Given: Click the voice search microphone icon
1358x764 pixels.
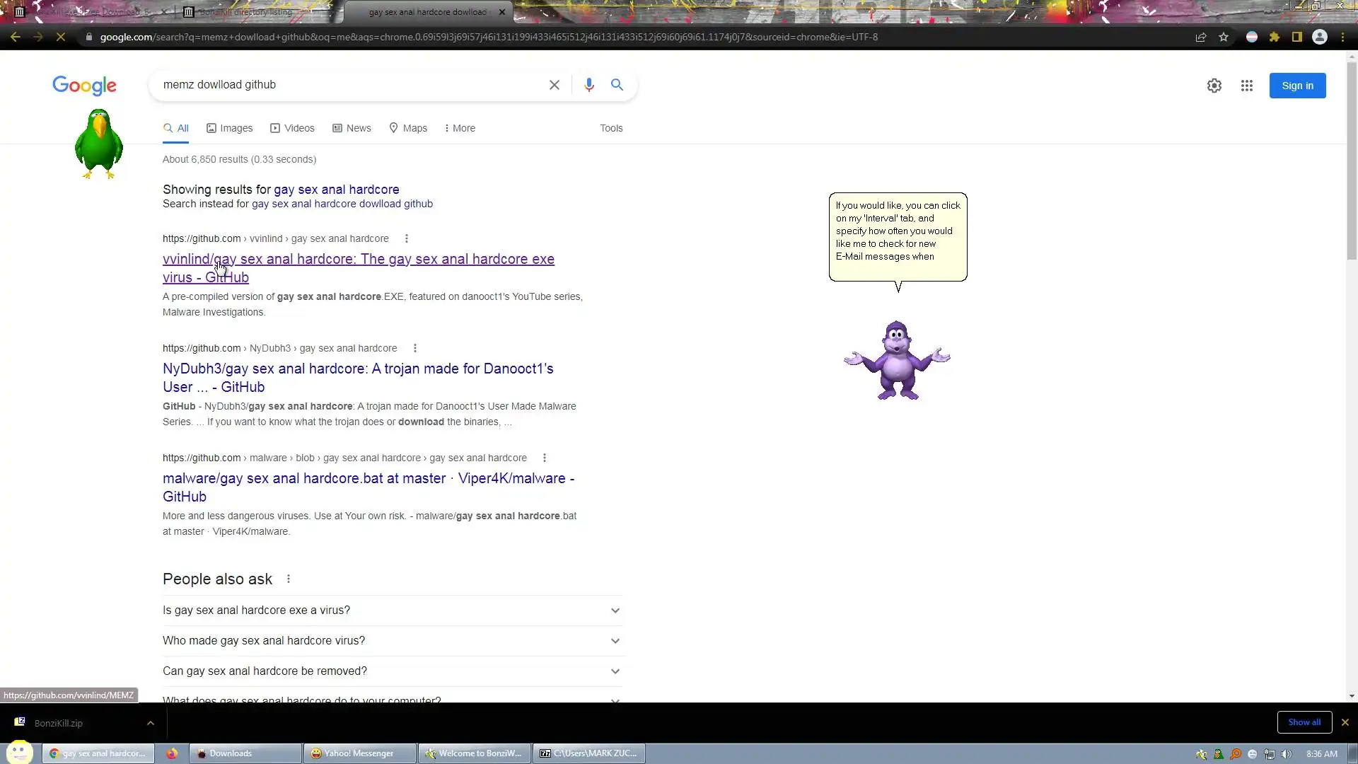Looking at the screenshot, I should coord(588,85).
